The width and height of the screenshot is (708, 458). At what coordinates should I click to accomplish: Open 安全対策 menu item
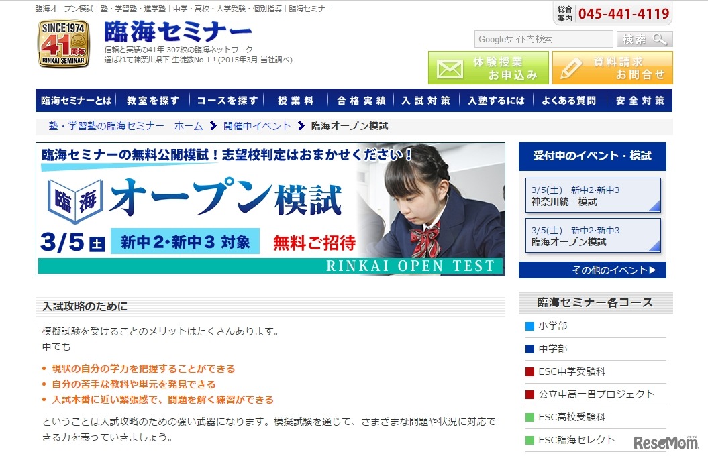click(640, 100)
